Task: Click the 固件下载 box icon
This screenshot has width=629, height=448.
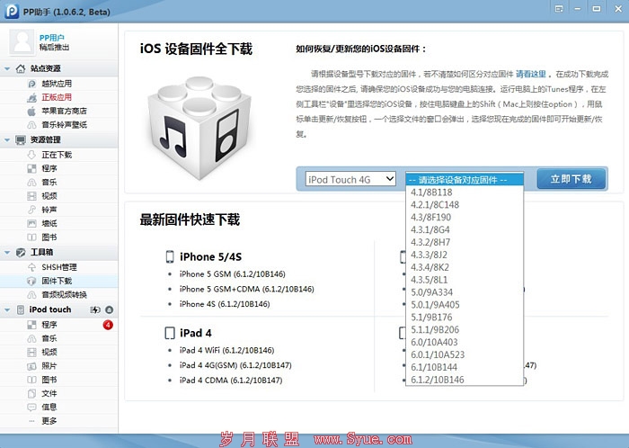Action: coord(31,281)
